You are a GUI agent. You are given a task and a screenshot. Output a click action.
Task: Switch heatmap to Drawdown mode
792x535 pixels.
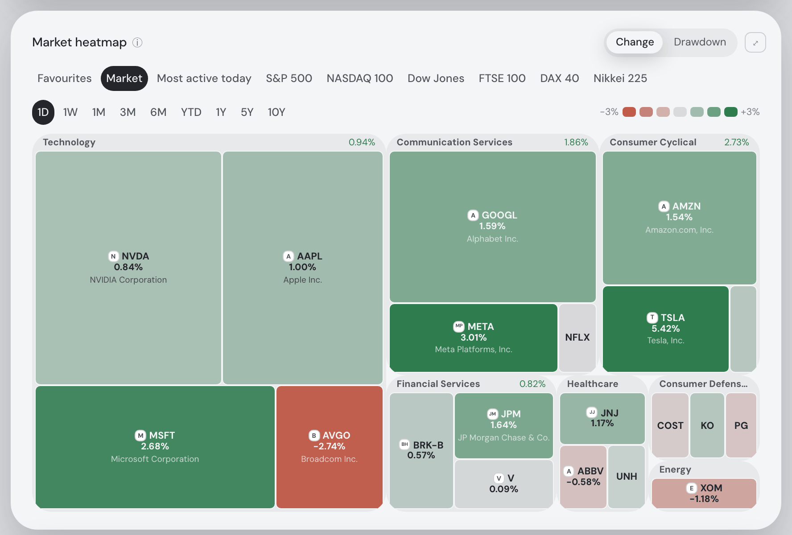click(x=700, y=42)
